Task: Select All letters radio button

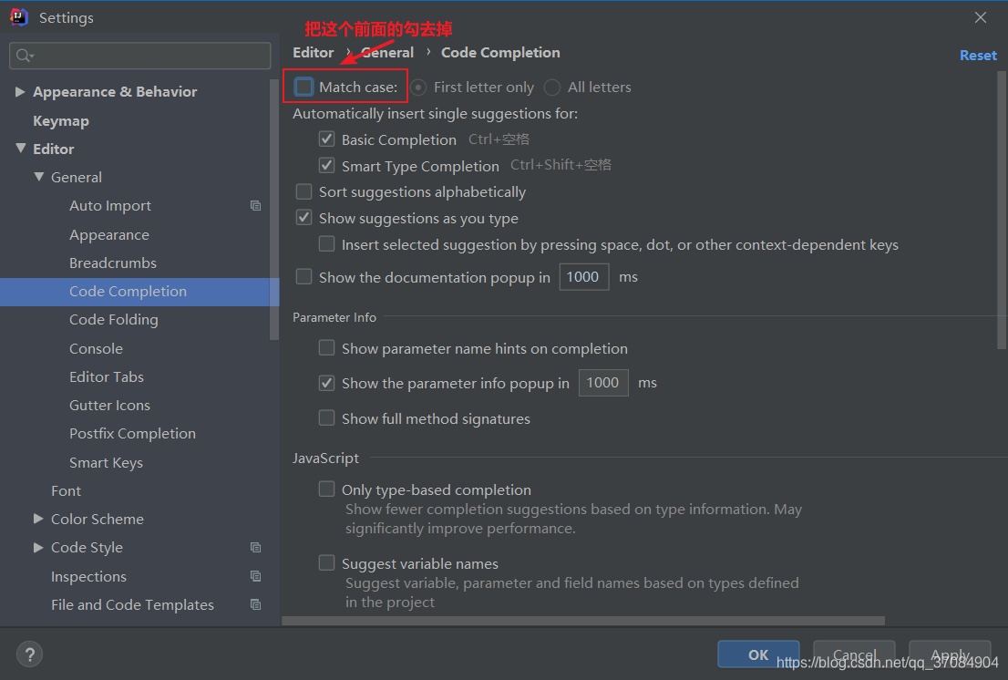Action: click(552, 88)
